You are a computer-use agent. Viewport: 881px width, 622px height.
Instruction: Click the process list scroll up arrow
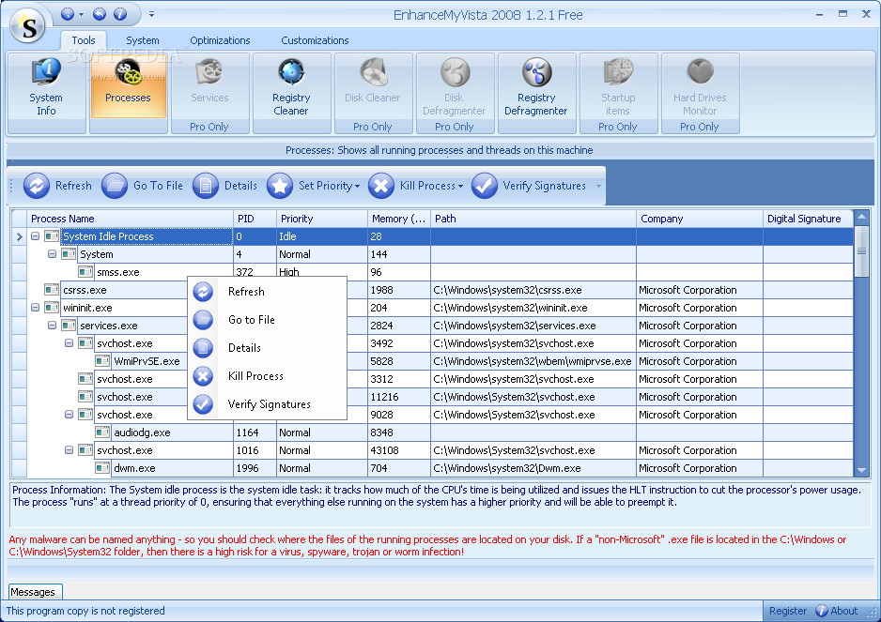(861, 216)
